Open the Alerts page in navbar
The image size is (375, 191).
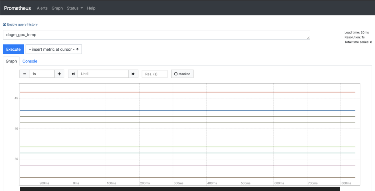point(42,8)
